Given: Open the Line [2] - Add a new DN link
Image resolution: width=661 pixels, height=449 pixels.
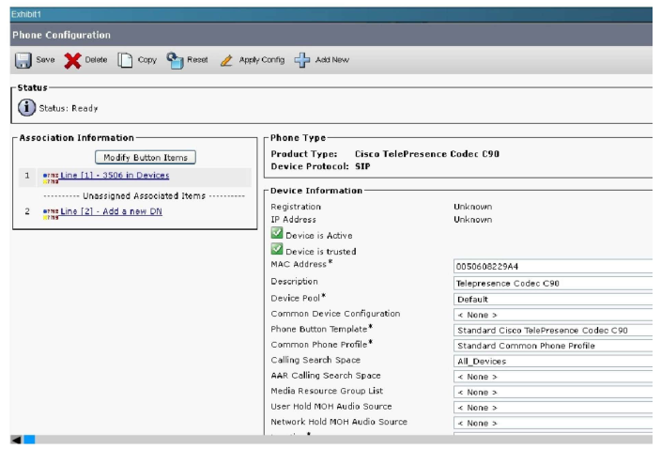Looking at the screenshot, I should (112, 211).
